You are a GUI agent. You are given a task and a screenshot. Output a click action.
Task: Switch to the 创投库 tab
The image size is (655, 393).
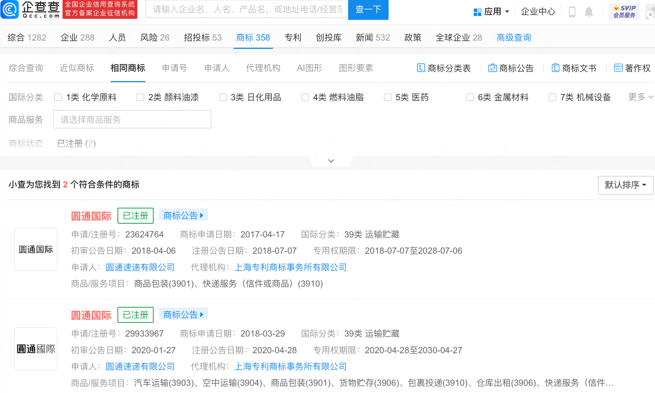pyautogui.click(x=329, y=38)
